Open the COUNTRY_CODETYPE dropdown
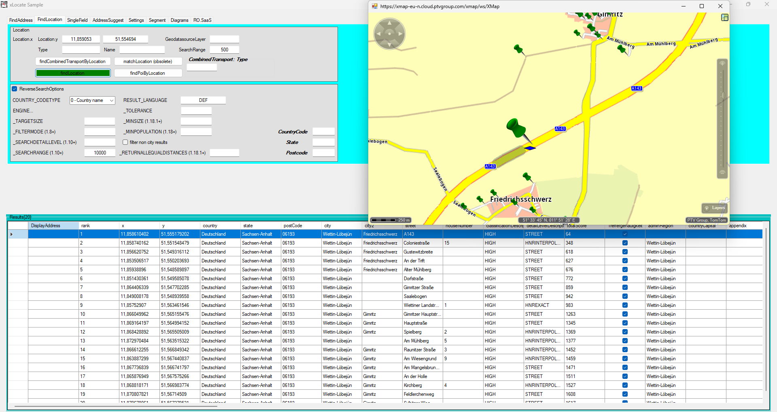 click(92, 100)
